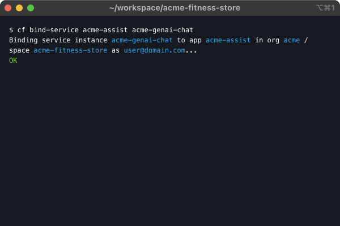Viewport: 340px width, 226px height.
Task: Click the yellow minimize window button
Action: pos(19,8)
